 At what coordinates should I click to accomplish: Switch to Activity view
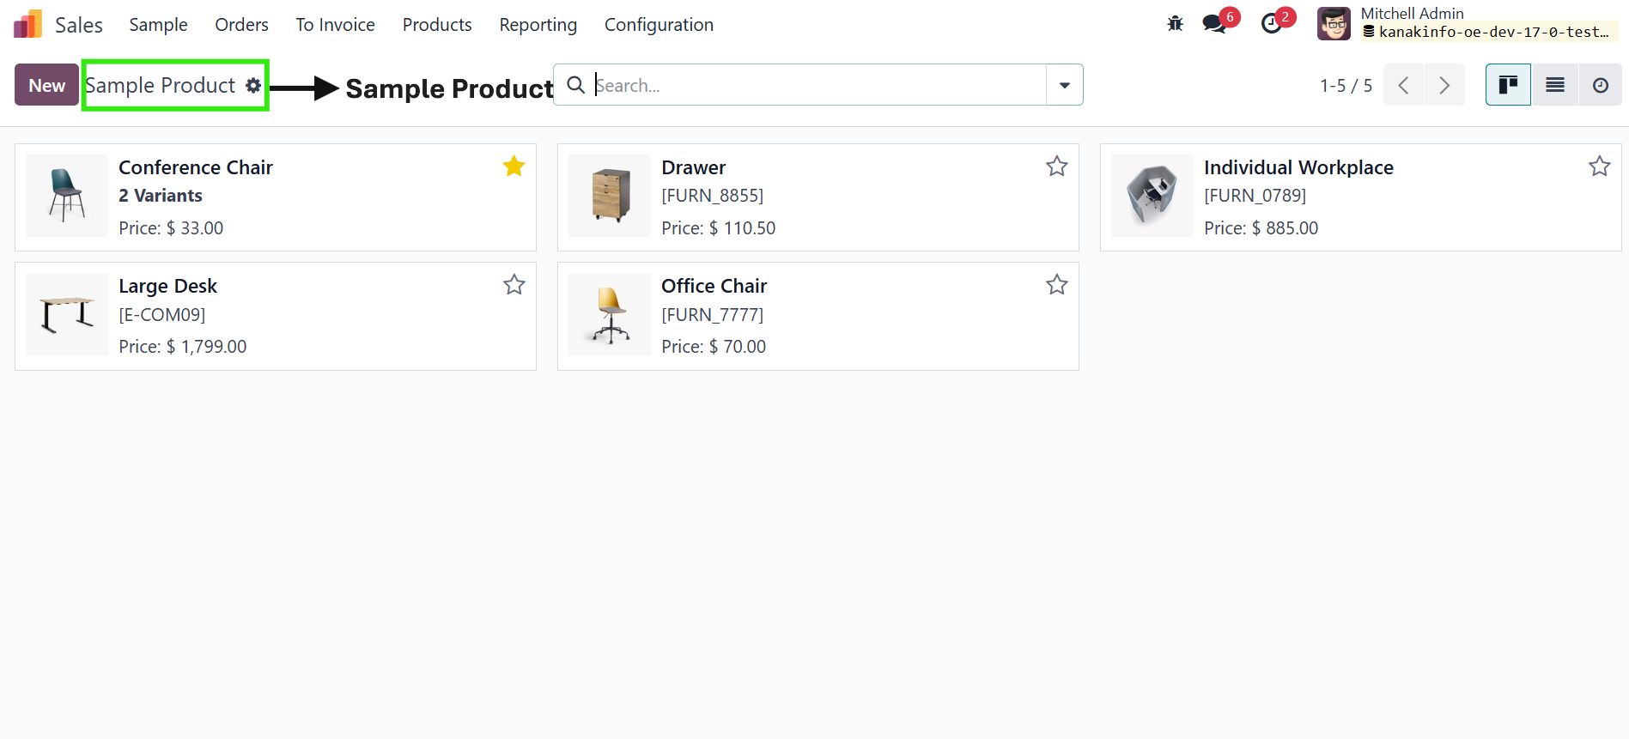point(1601,85)
